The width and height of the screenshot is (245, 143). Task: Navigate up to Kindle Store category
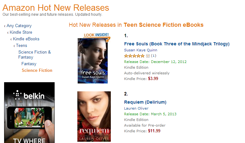pyautogui.click(x=21, y=32)
